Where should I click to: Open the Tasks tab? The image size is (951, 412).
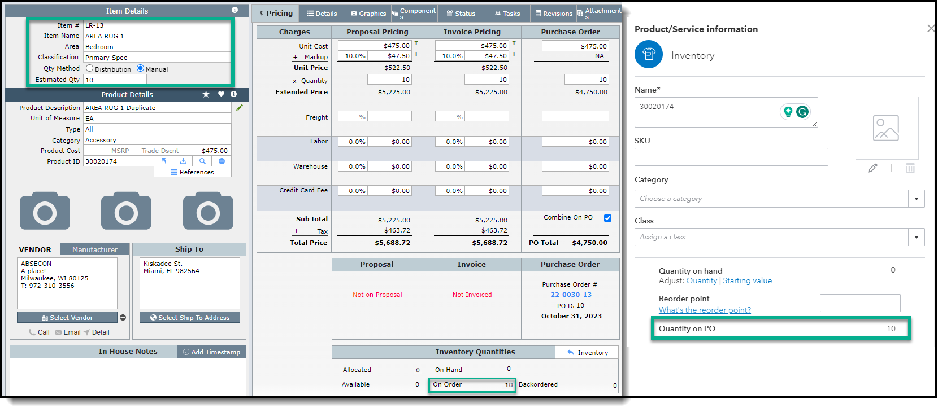507,13
